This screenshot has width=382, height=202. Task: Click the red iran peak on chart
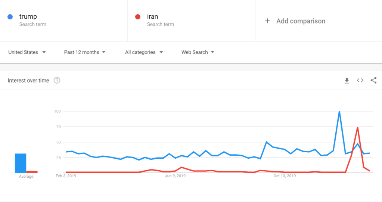coord(357,128)
